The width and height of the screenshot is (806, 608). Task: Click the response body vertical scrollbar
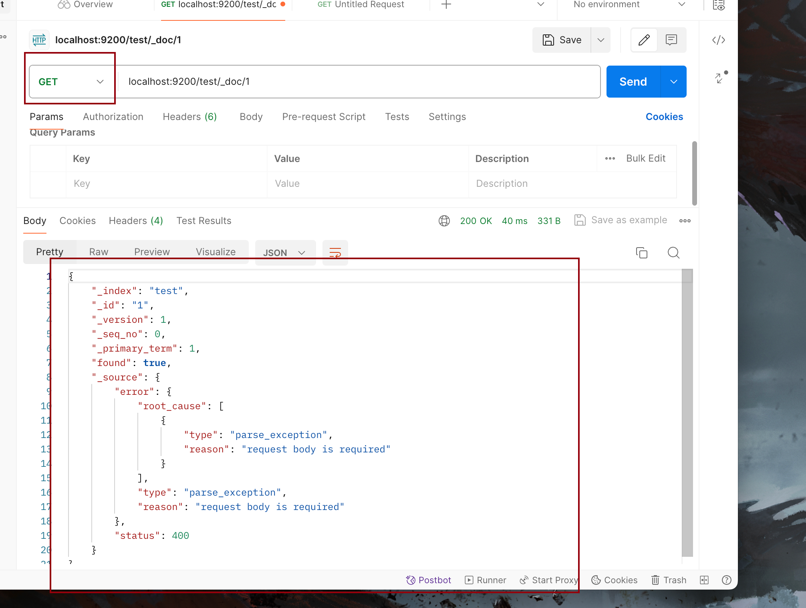[x=687, y=412]
